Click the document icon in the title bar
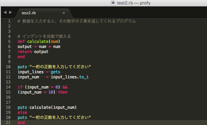 pos(113,3)
